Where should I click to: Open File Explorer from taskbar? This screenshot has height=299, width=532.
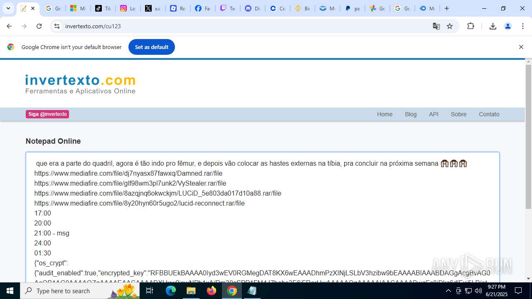[x=191, y=291]
